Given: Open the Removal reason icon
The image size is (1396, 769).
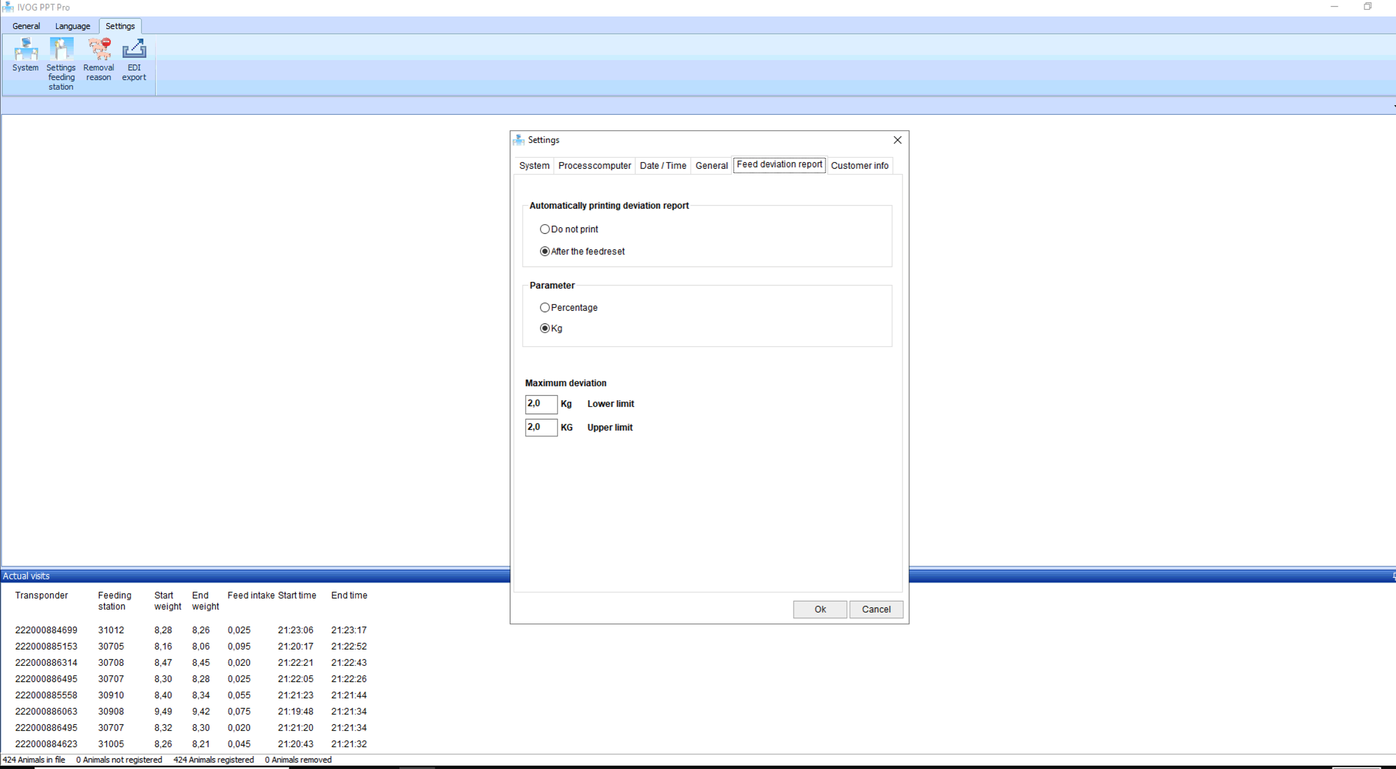Looking at the screenshot, I should point(98,59).
